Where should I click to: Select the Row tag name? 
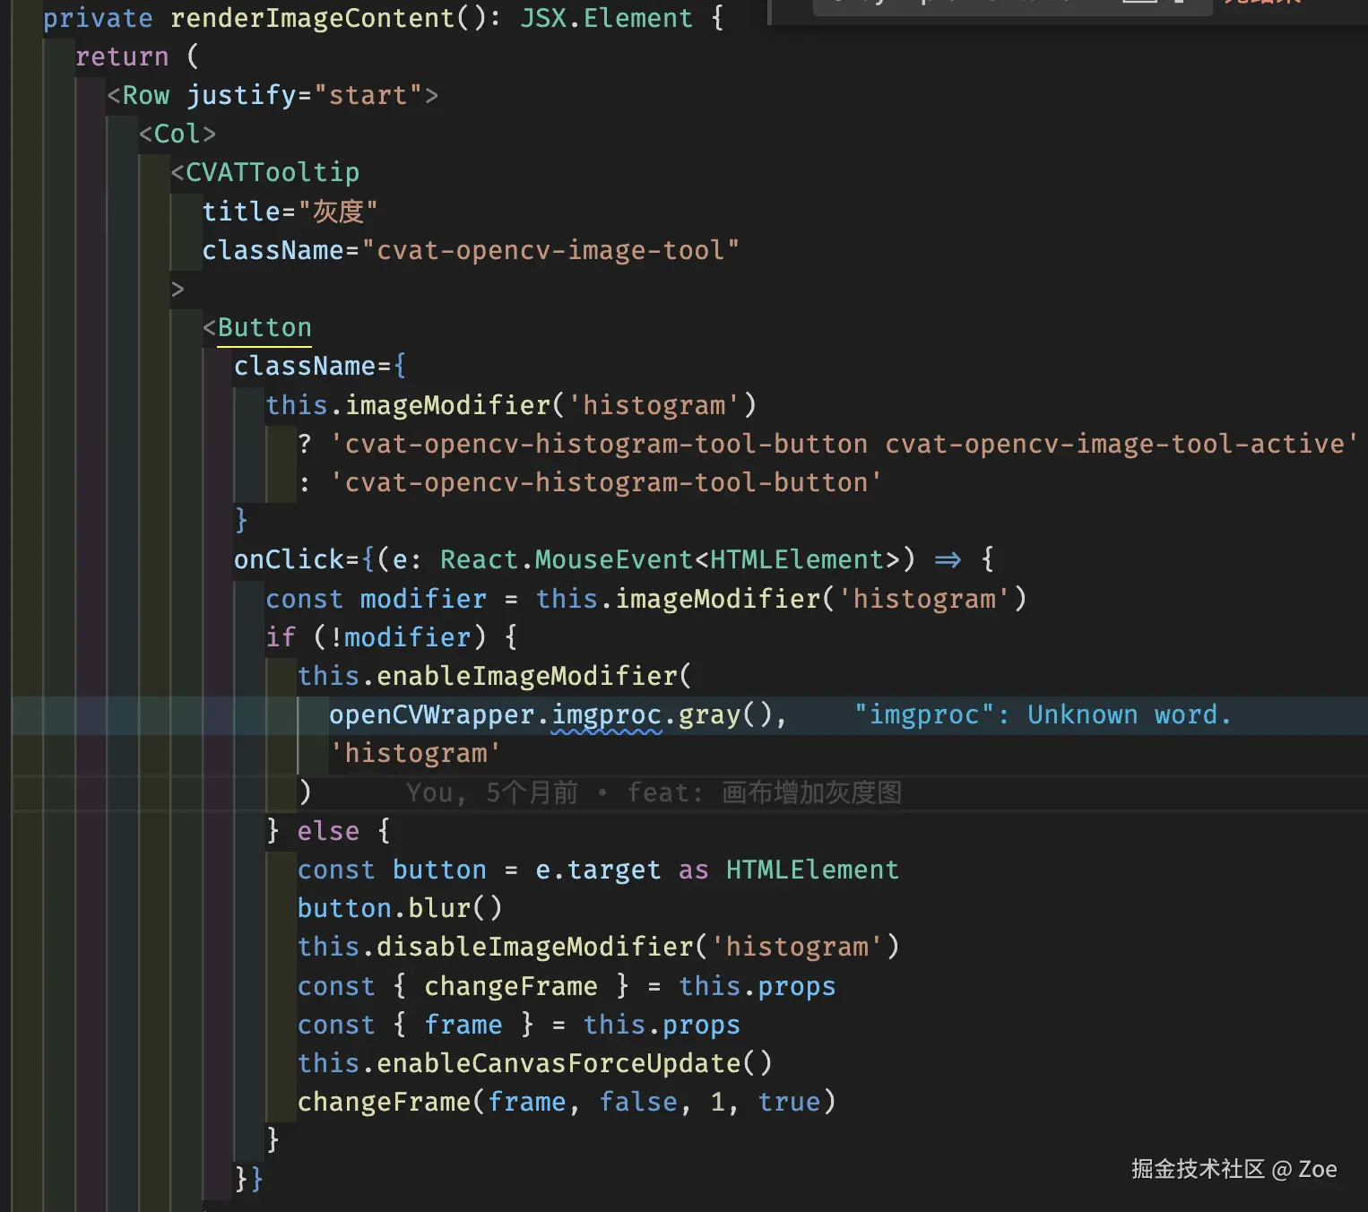[x=146, y=95]
